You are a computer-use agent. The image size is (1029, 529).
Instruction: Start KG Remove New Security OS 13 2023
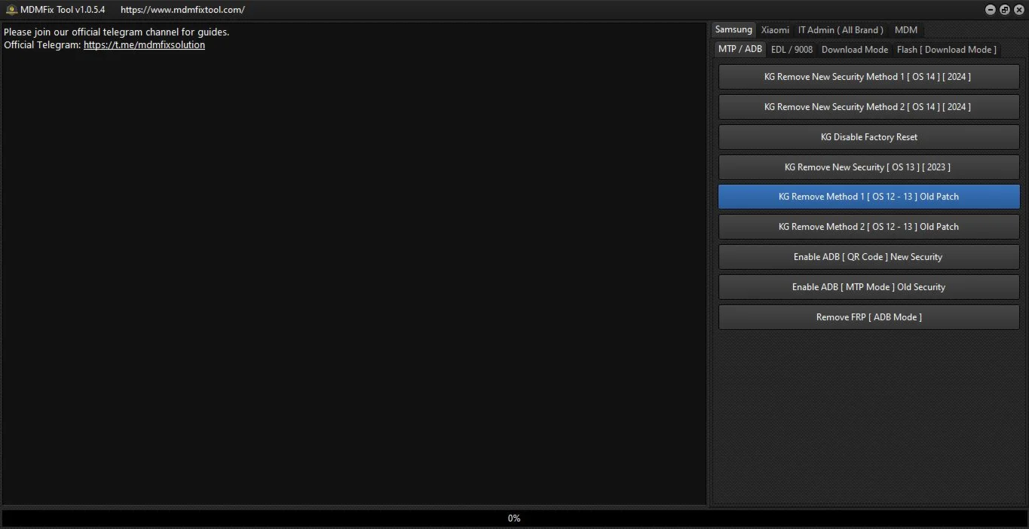(x=868, y=167)
